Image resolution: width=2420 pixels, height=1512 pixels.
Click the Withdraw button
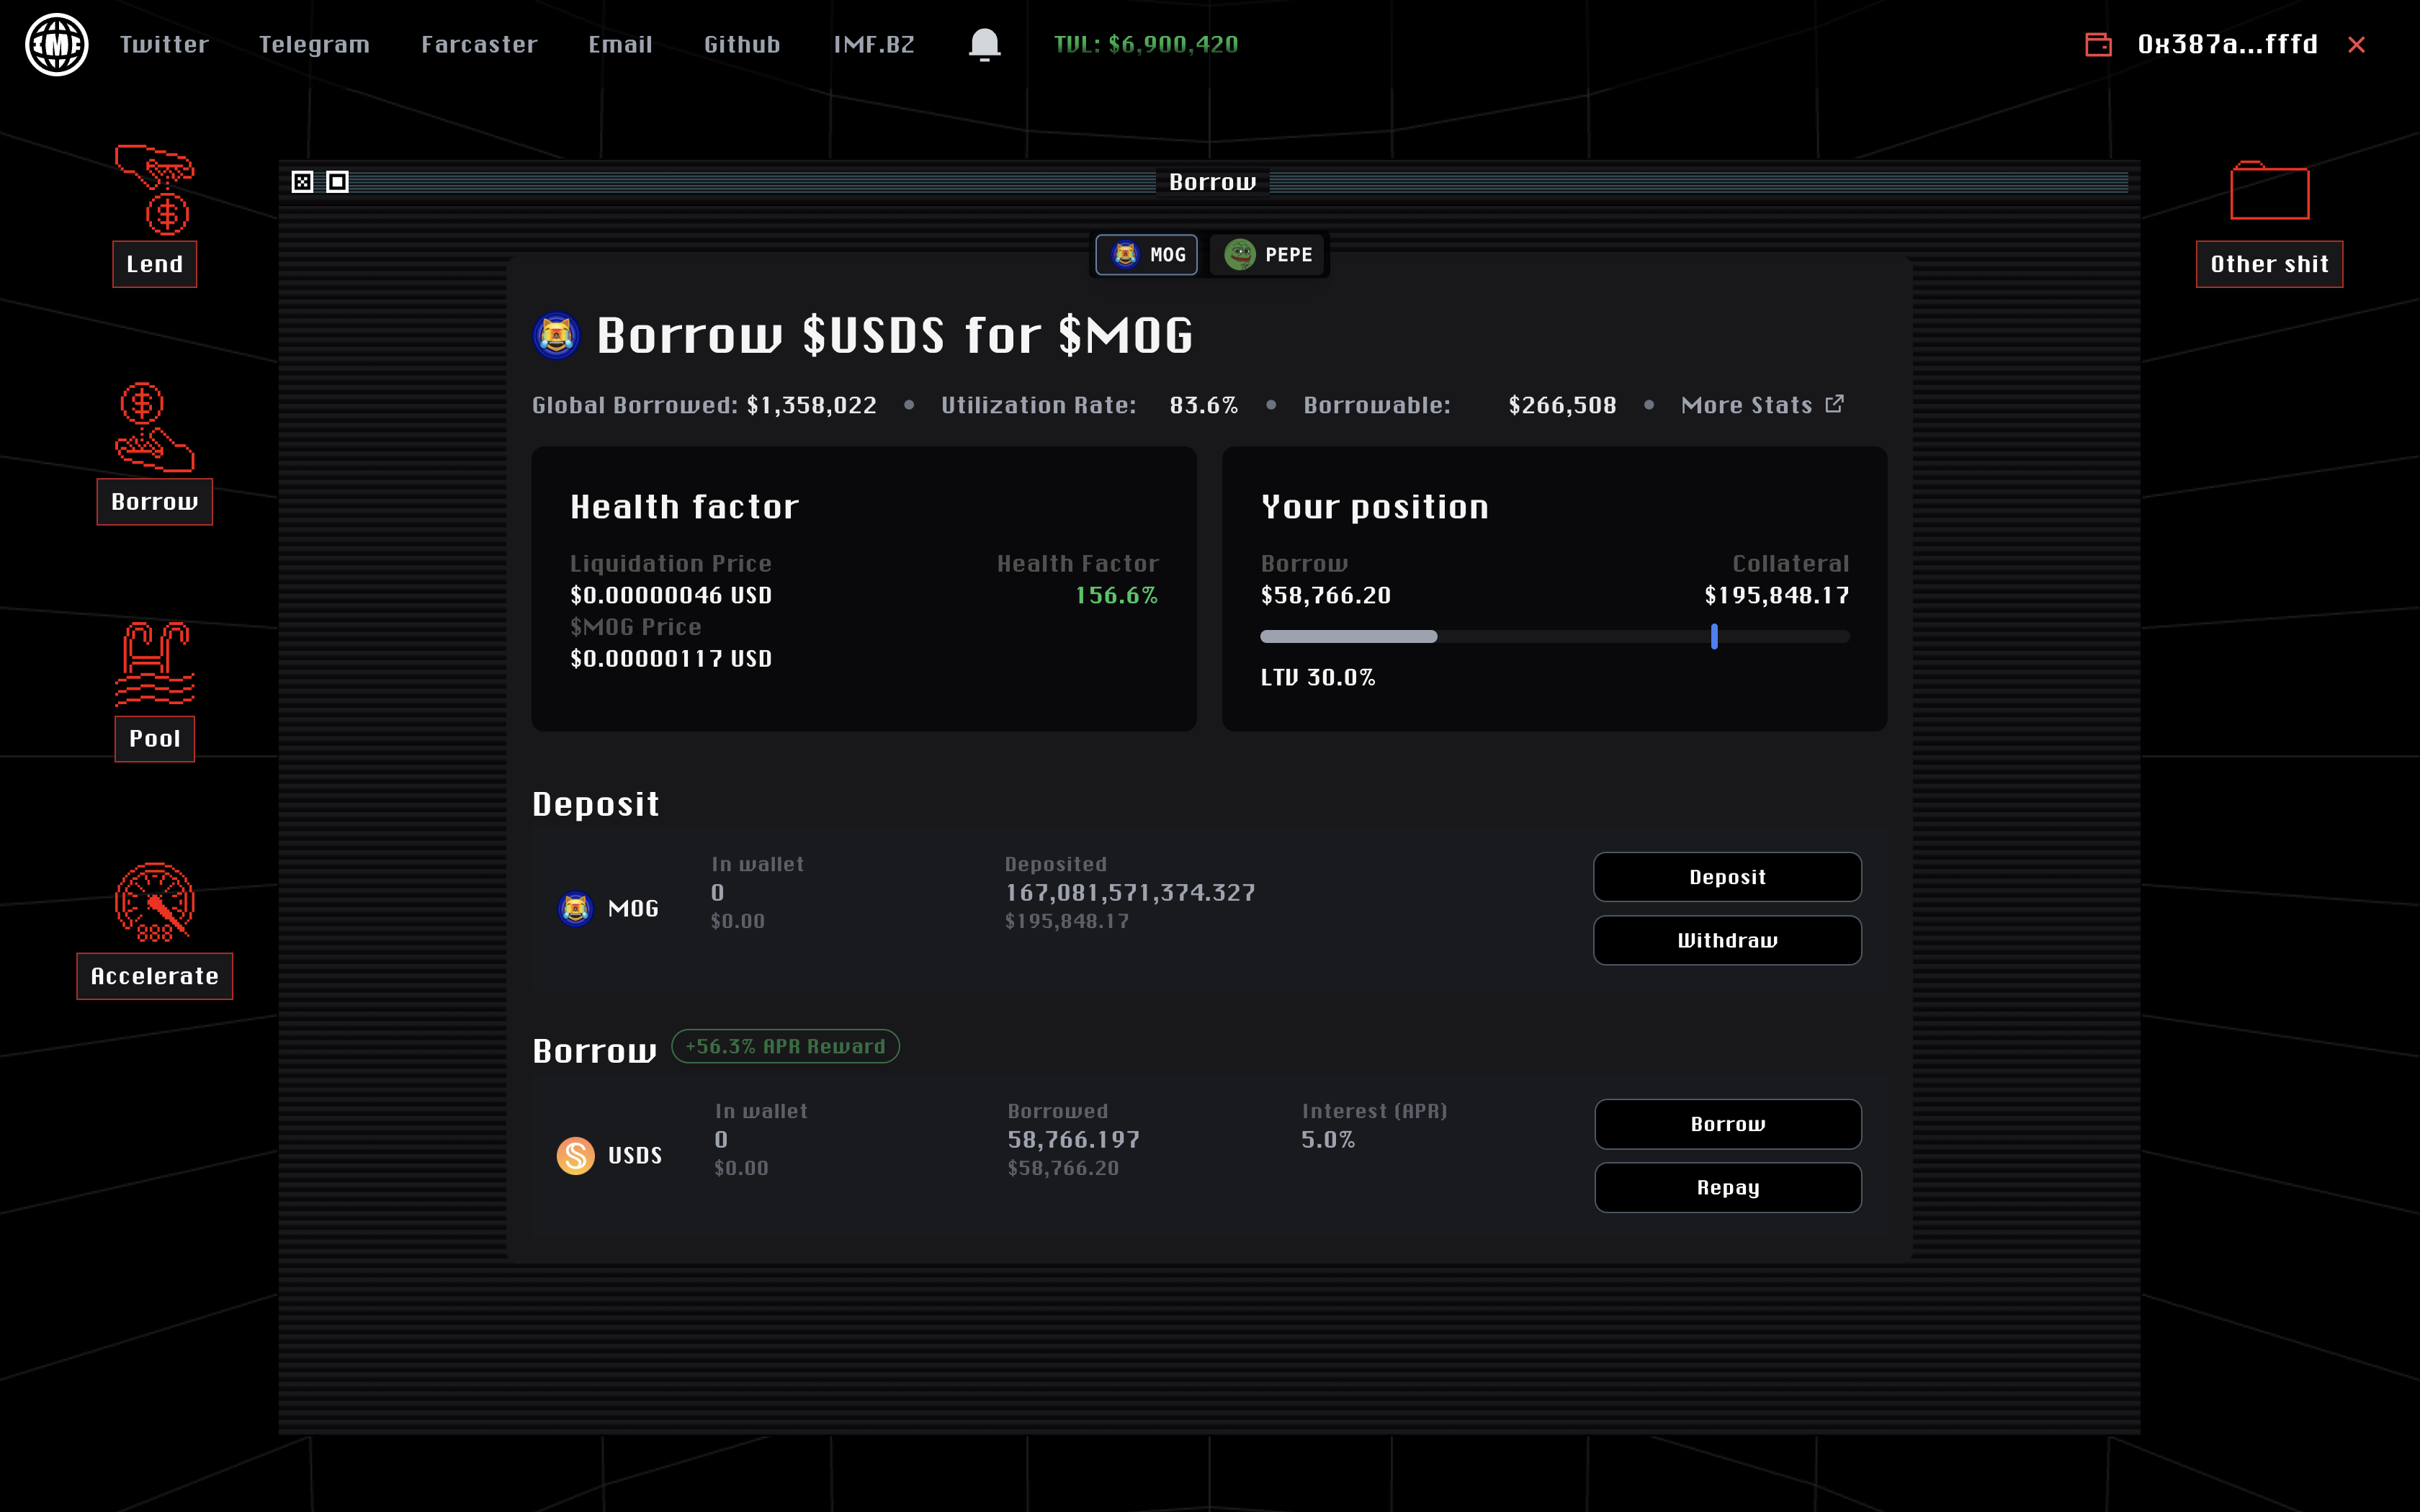pos(1727,940)
